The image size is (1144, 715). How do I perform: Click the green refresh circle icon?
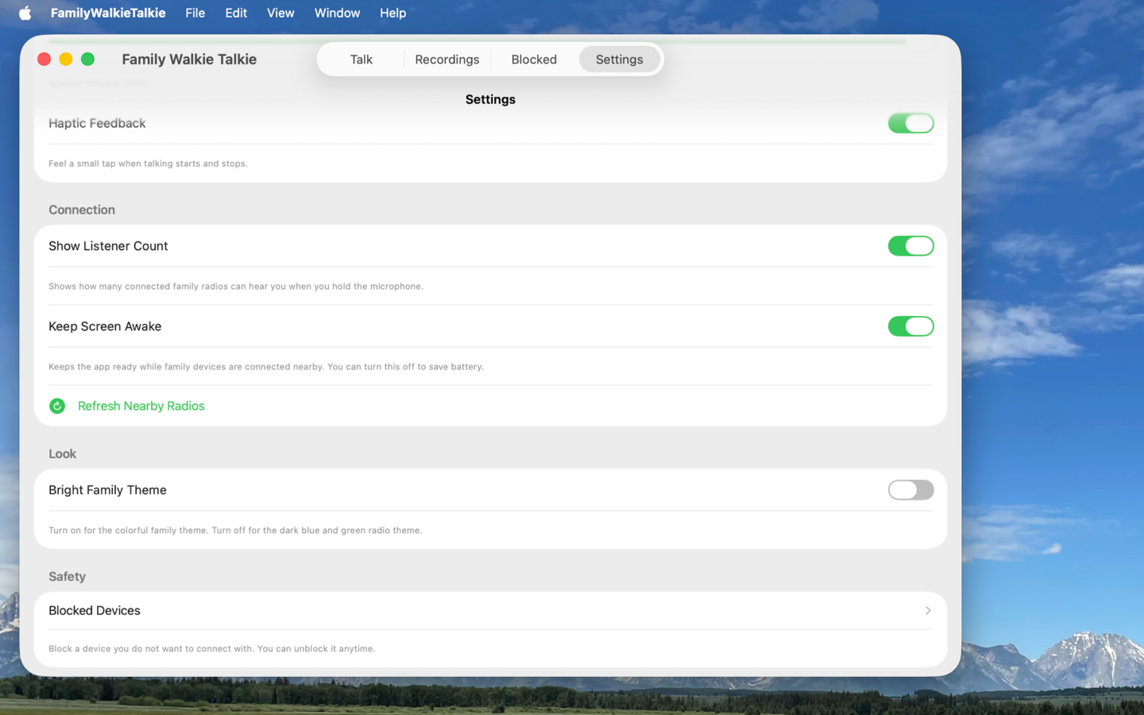click(57, 406)
